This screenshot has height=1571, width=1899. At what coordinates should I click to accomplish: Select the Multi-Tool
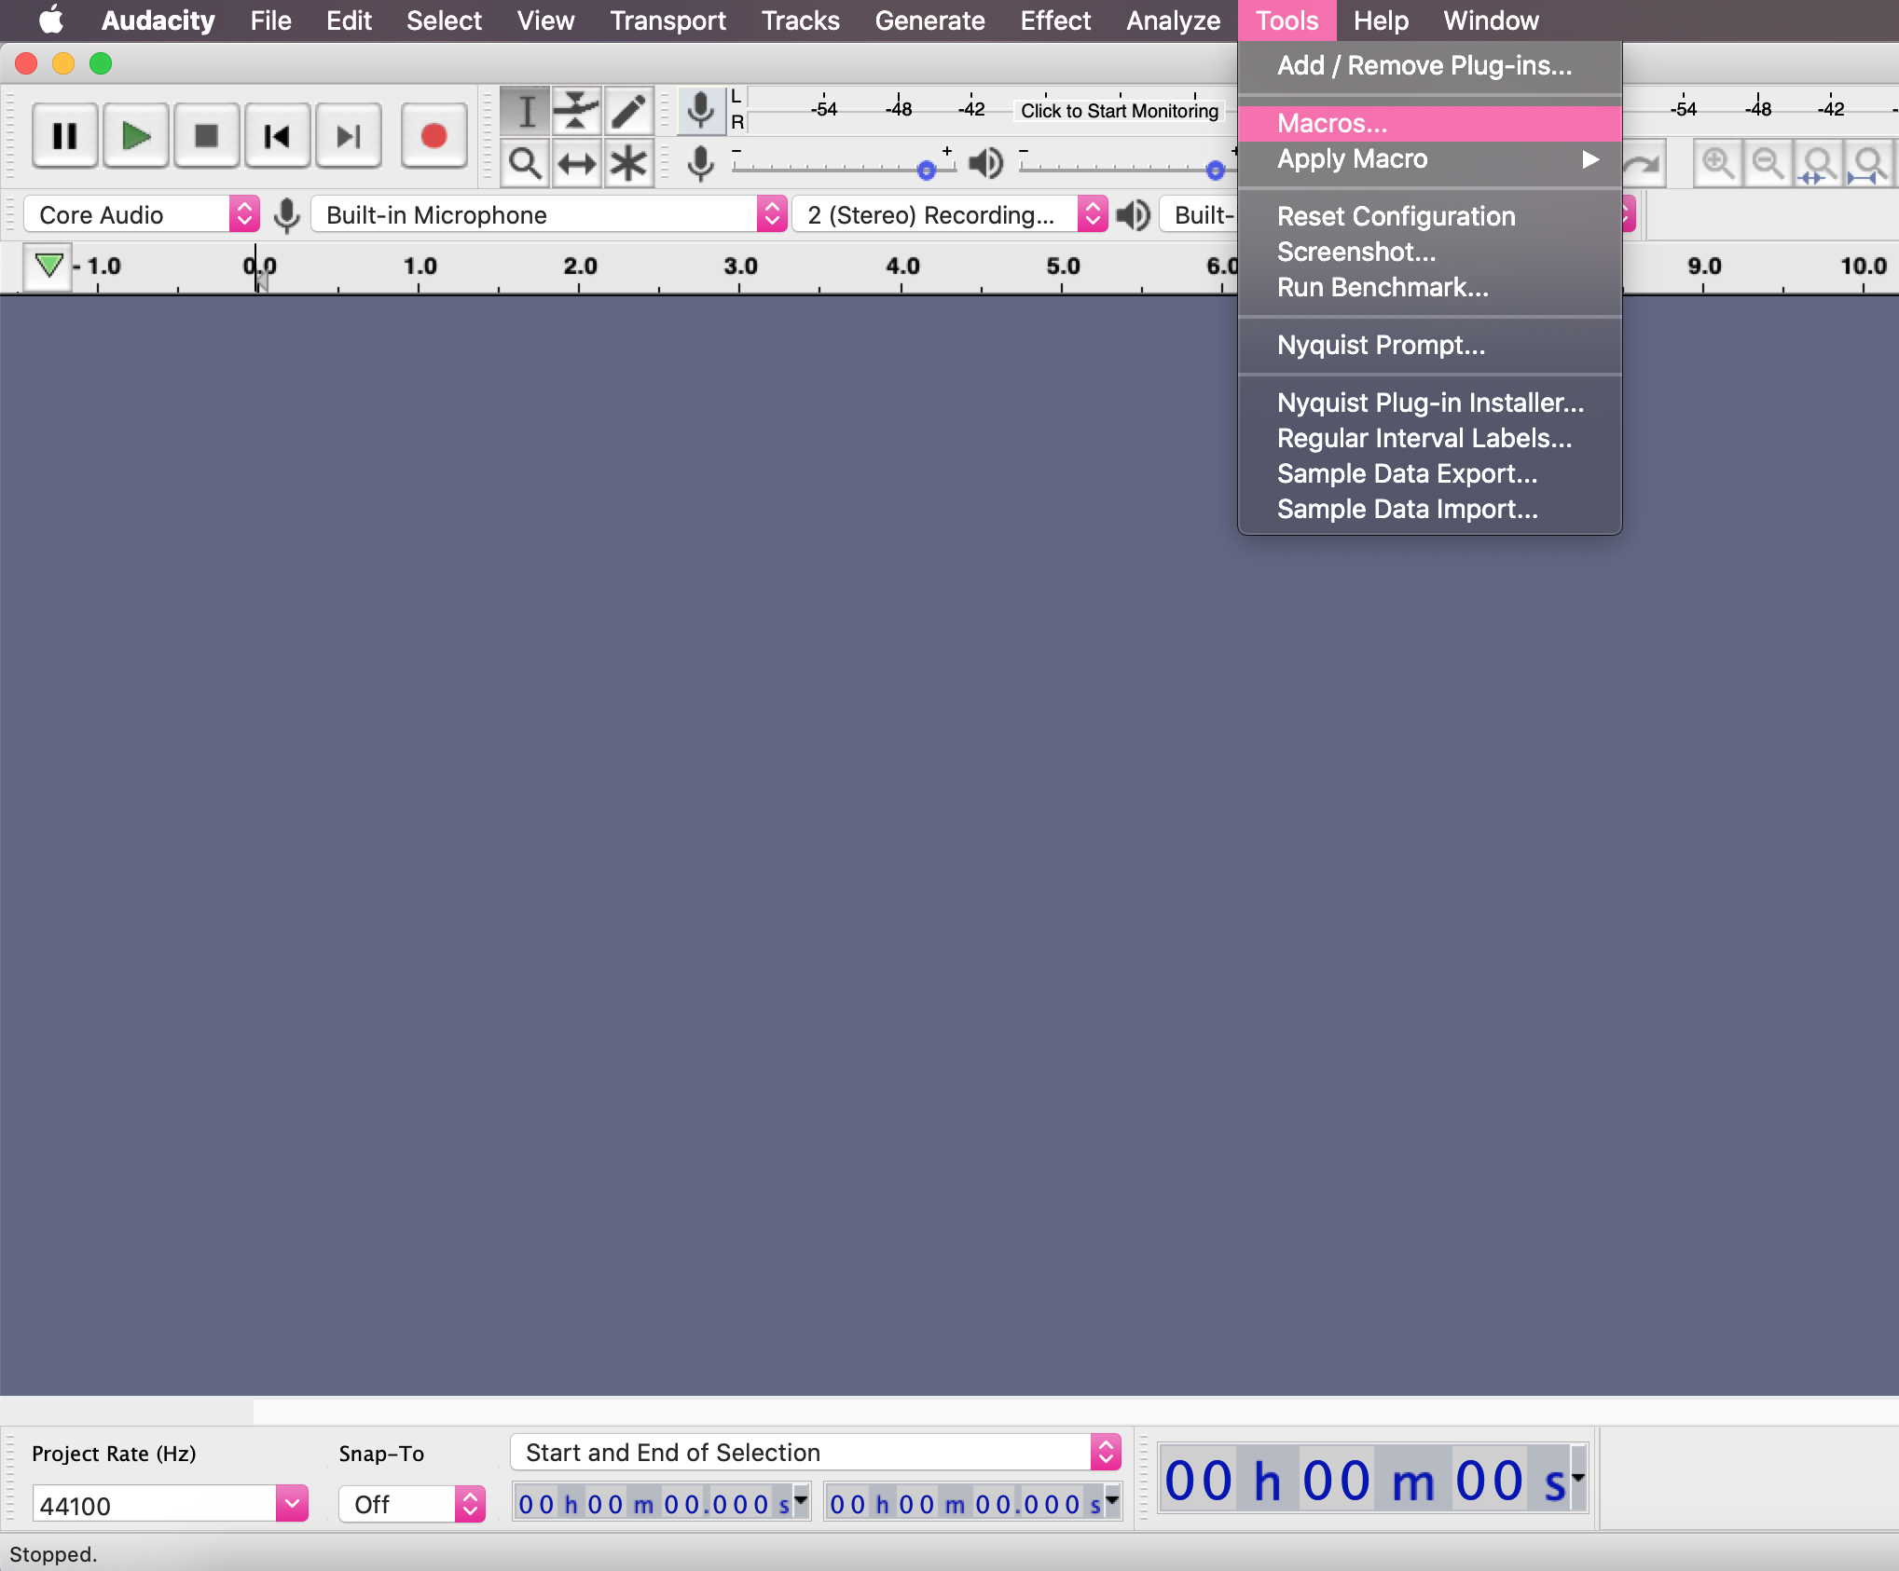(x=629, y=162)
